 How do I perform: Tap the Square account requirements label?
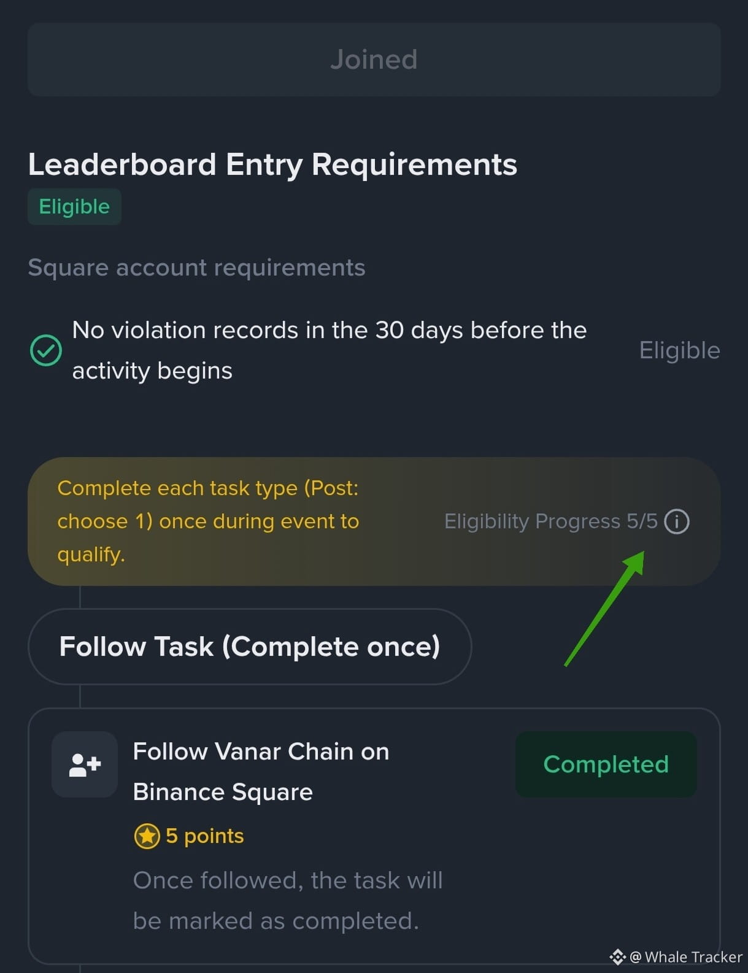tap(196, 267)
